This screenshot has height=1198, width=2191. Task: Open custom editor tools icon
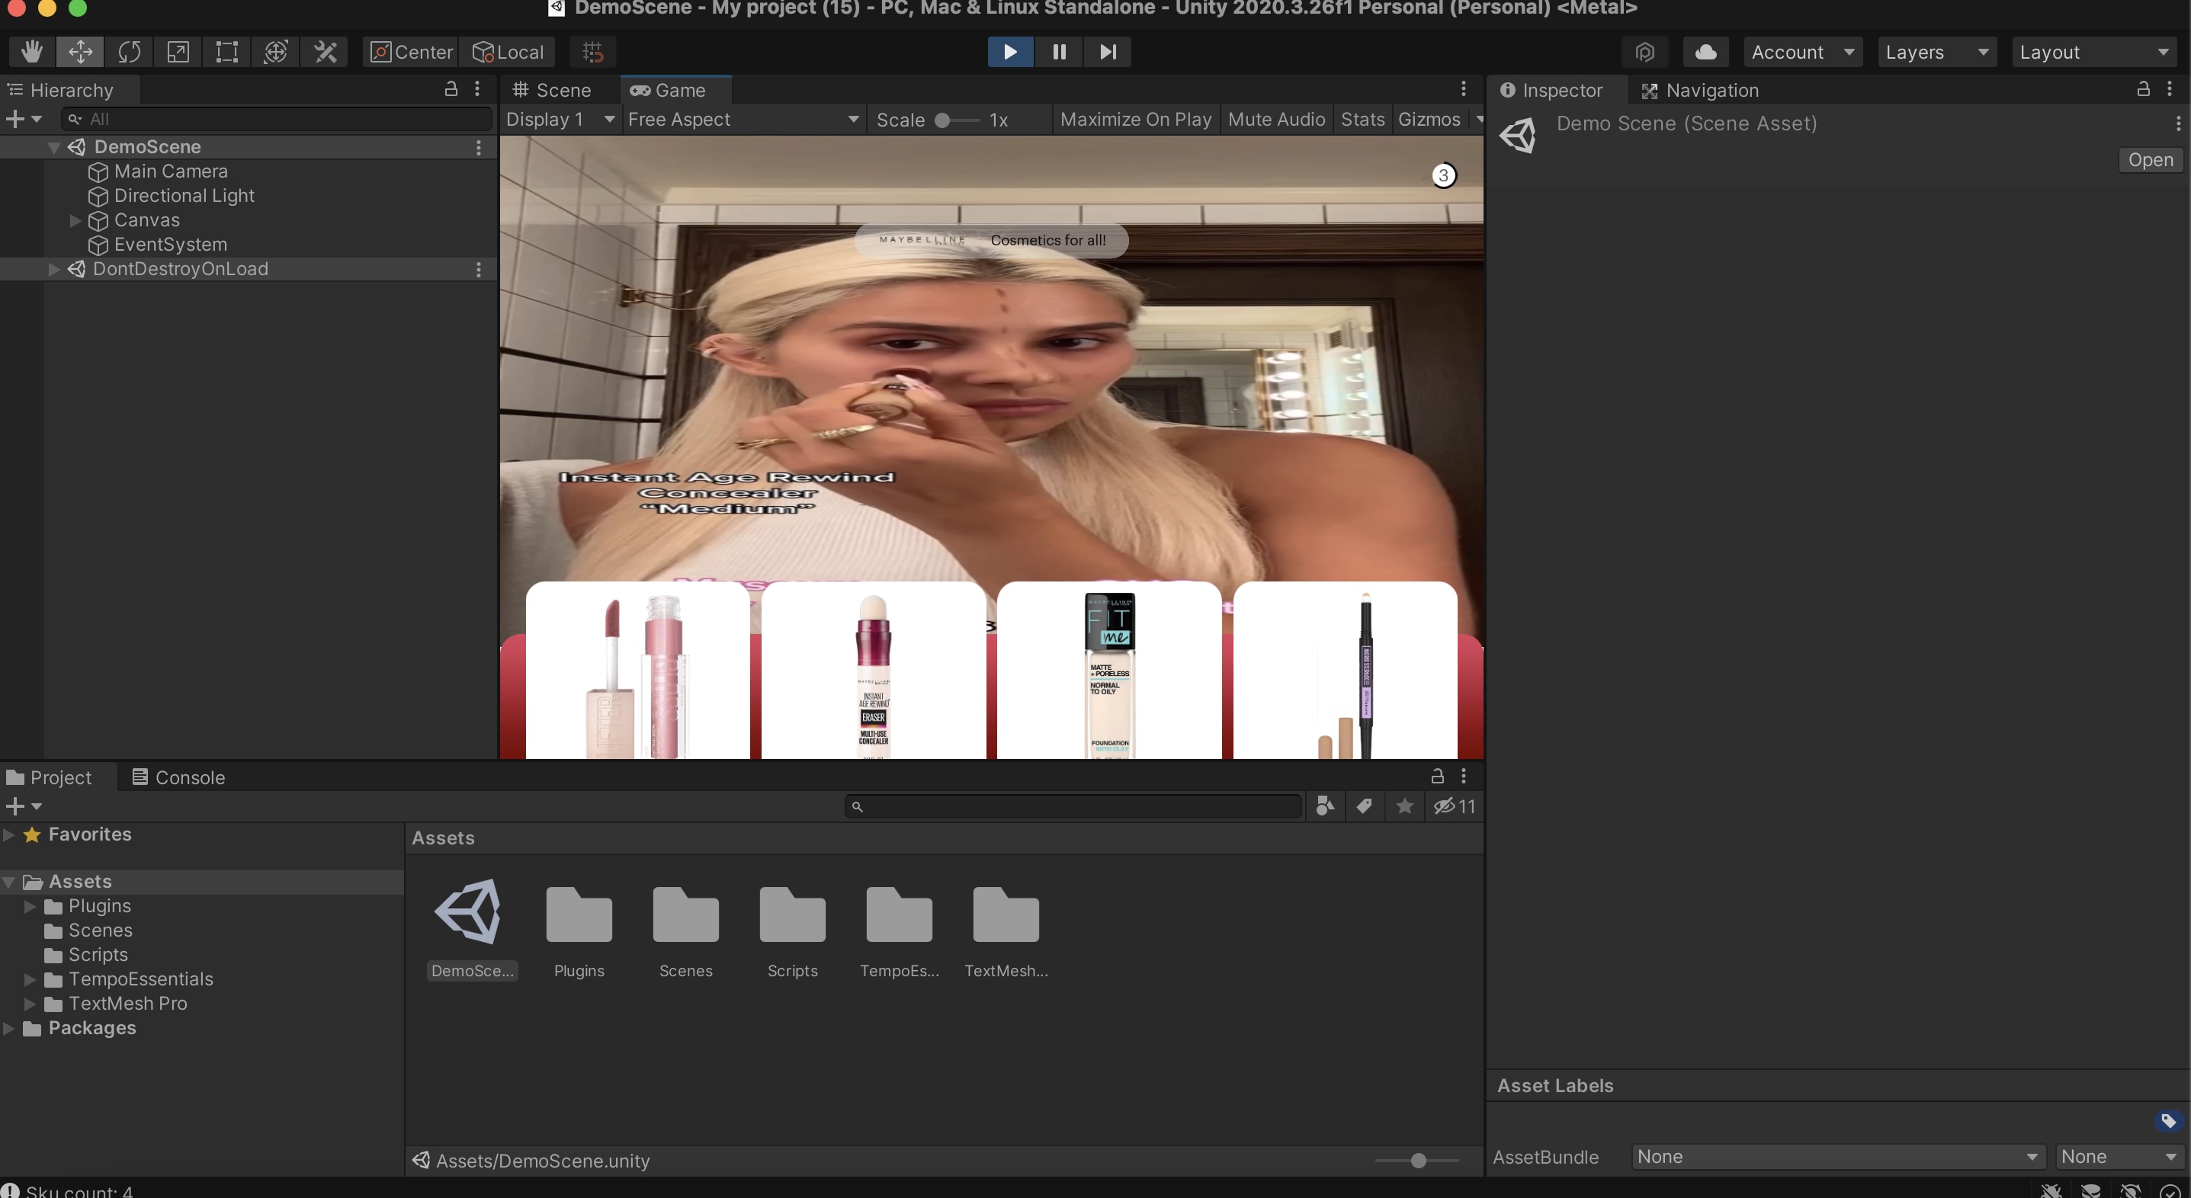(x=326, y=52)
